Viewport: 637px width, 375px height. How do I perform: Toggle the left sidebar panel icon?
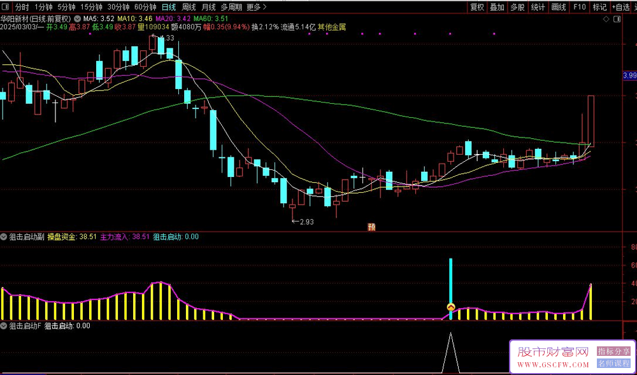click(5, 7)
